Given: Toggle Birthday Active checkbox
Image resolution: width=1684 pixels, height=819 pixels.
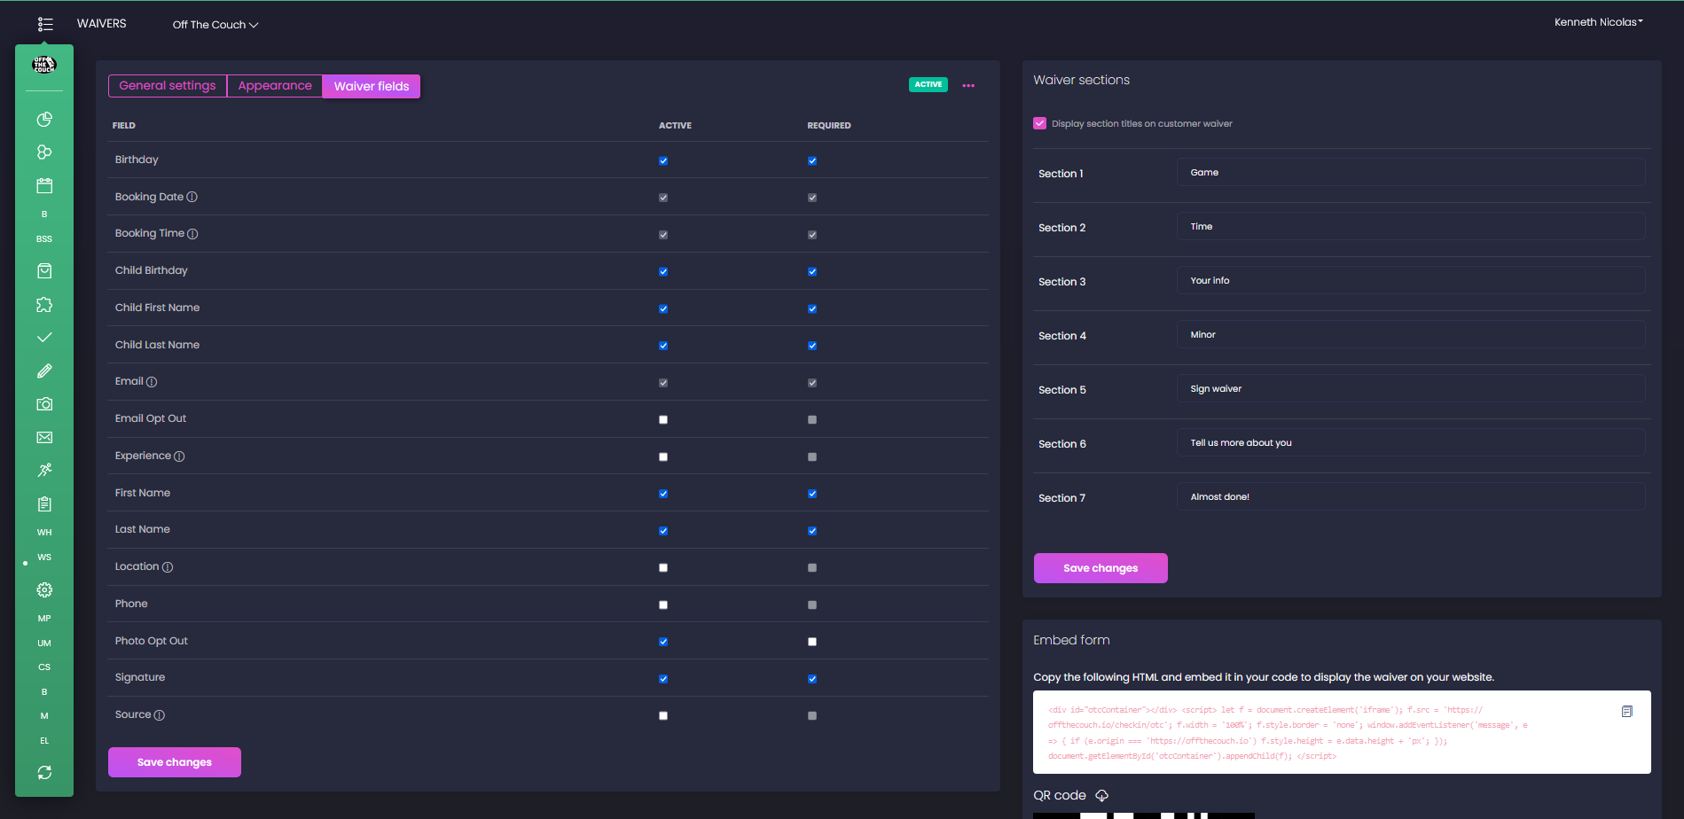Looking at the screenshot, I should tap(663, 160).
